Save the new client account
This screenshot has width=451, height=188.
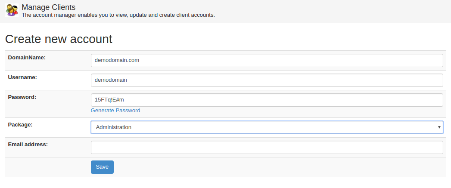click(x=102, y=167)
